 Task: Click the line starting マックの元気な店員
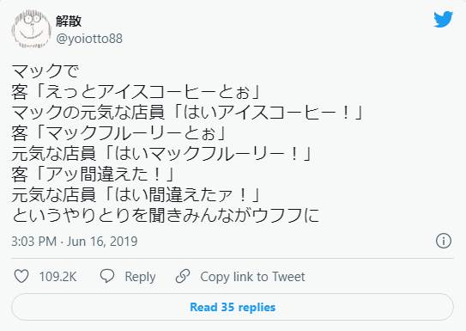188,113
